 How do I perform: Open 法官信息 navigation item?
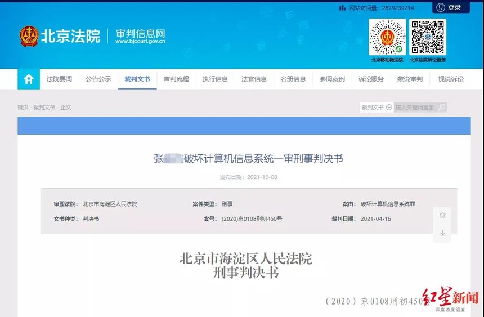(x=254, y=79)
